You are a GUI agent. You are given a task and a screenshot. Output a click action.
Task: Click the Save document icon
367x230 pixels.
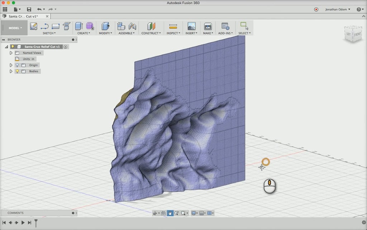coord(29,9)
